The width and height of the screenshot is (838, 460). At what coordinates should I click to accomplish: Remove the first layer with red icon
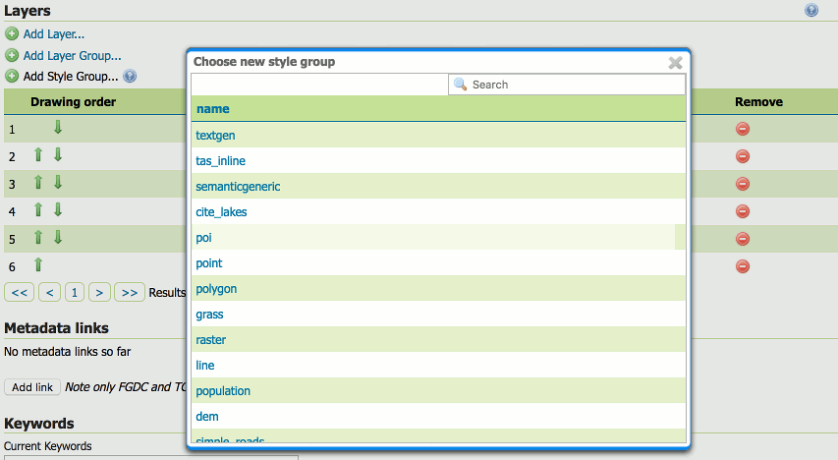(743, 129)
